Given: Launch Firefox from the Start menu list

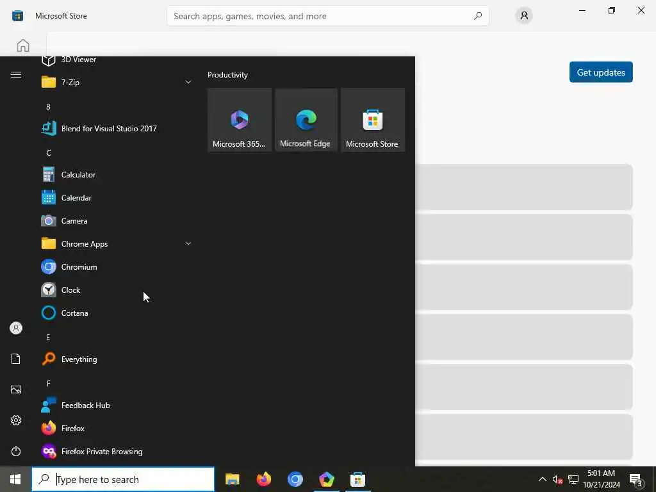Looking at the screenshot, I should [117, 428].
